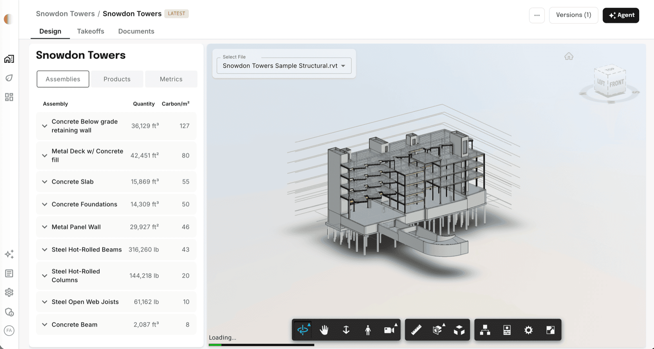Click FRONT face of view cube

pyautogui.click(x=616, y=84)
